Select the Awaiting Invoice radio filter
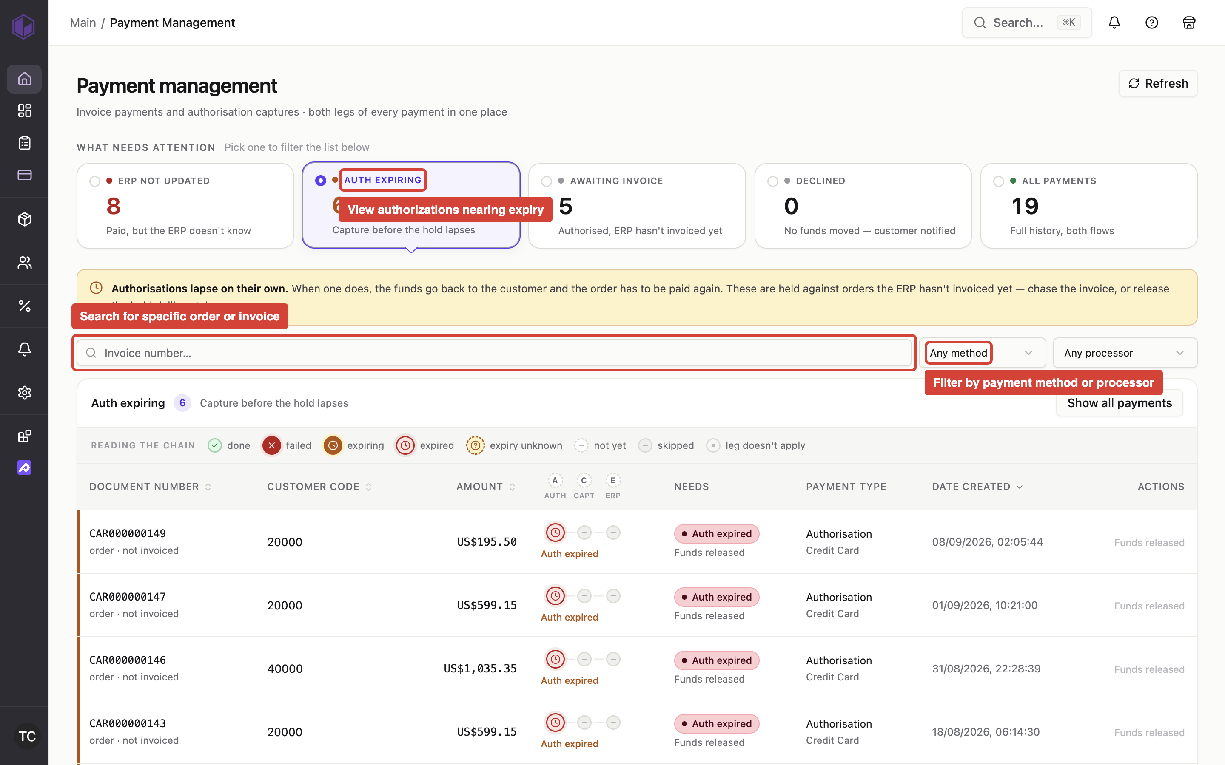 pyautogui.click(x=546, y=181)
